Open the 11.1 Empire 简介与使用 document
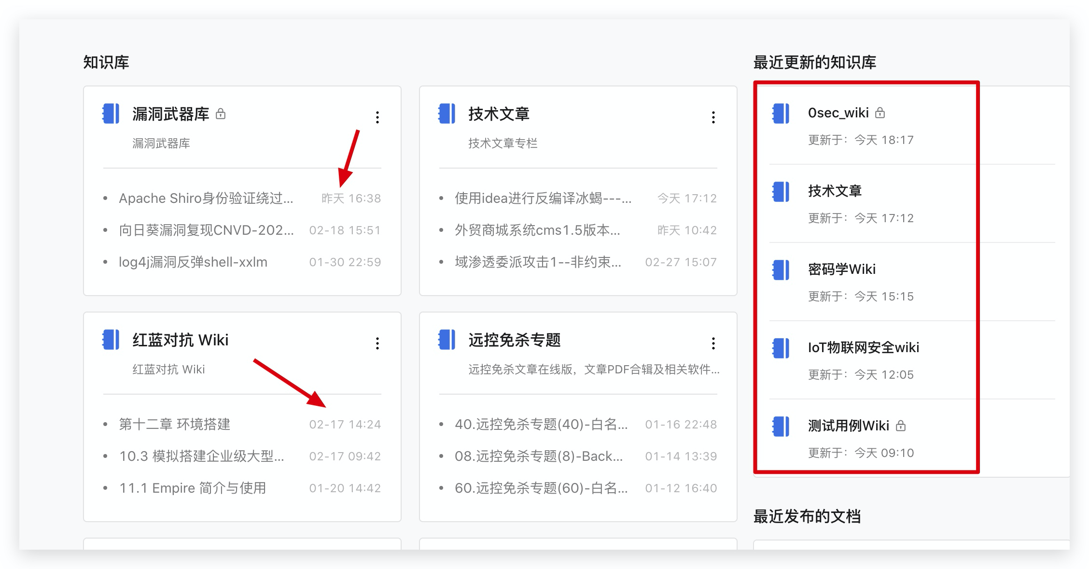1089x569 pixels. 192,488
